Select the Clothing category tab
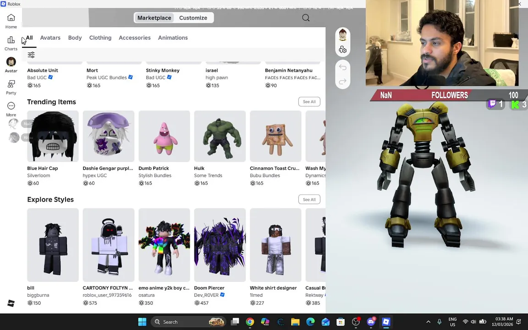Viewport: 528px width, 330px height. tap(100, 38)
